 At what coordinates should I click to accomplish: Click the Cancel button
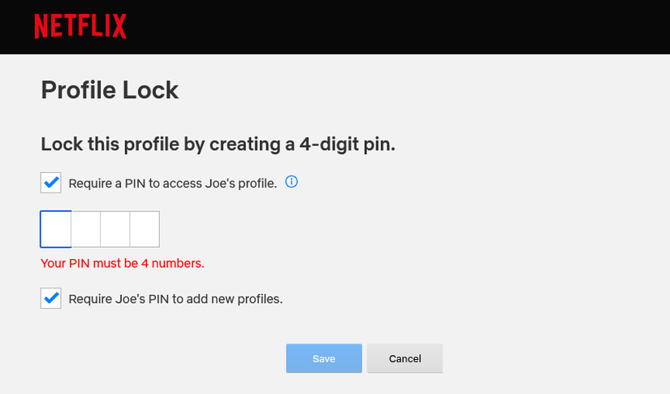[x=404, y=358]
